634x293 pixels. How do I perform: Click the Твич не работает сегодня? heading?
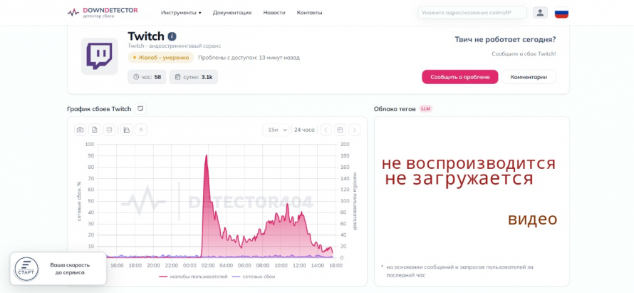click(505, 40)
